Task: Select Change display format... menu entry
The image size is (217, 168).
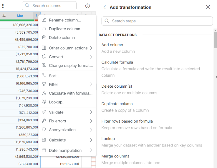Action: [67, 65]
